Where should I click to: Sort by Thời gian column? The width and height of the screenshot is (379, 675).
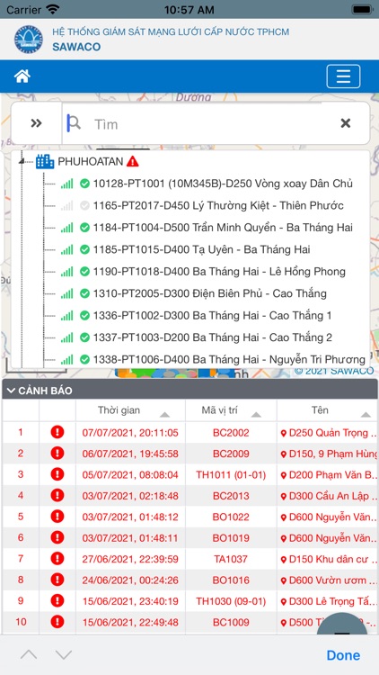pos(130,410)
